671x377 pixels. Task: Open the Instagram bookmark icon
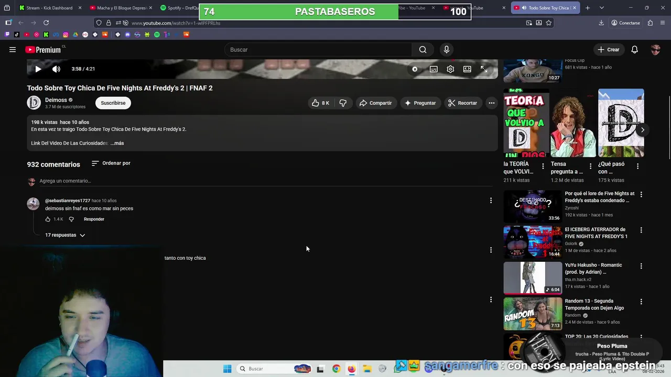pyautogui.click(x=66, y=35)
